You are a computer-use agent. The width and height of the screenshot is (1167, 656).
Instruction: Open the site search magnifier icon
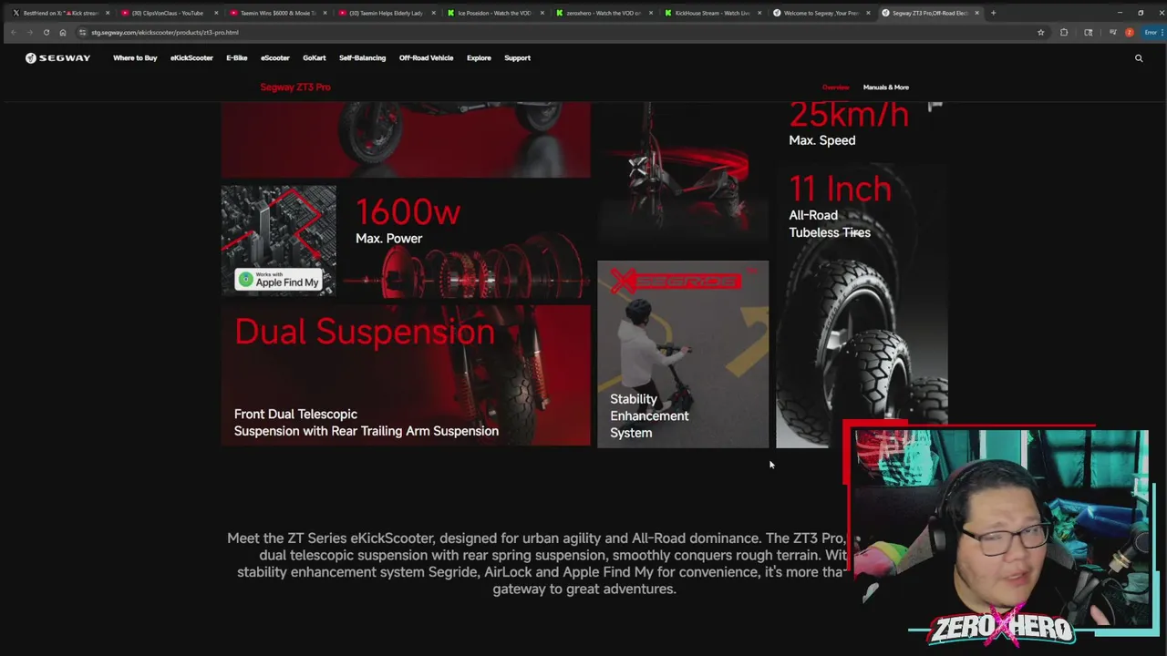[1139, 57]
